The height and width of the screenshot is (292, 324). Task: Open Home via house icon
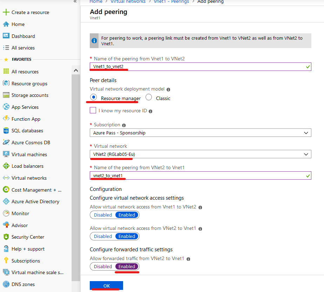coord(6,24)
